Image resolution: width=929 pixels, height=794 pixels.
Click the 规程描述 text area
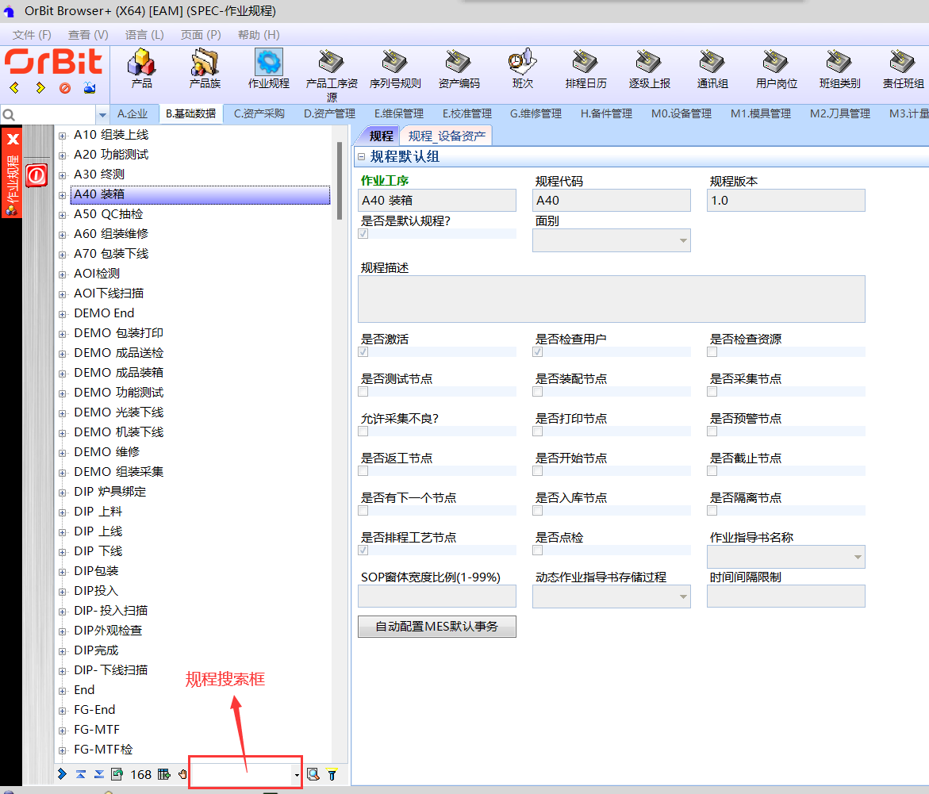coord(612,298)
